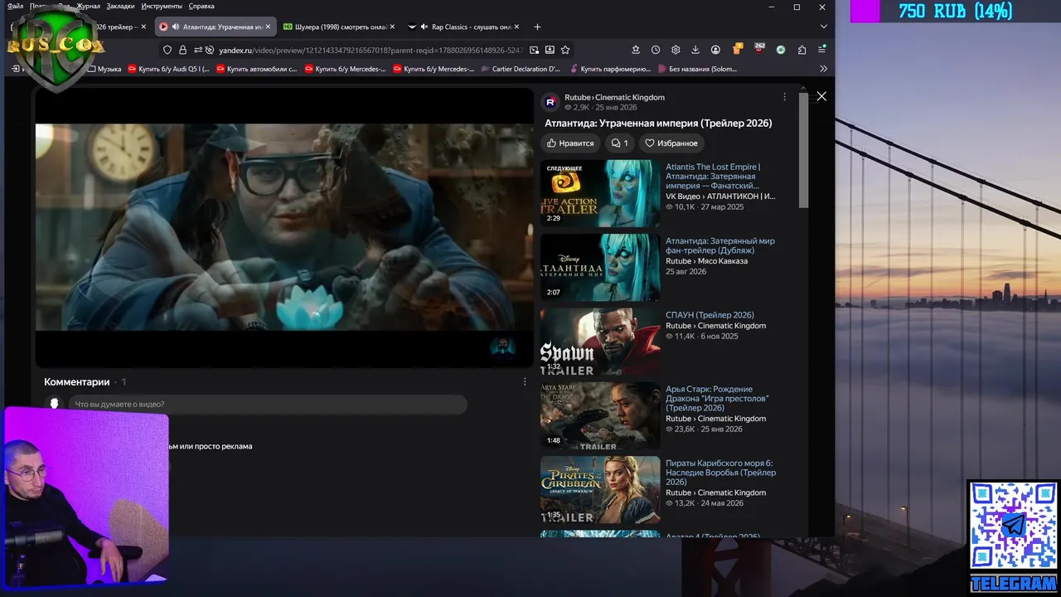Open a new browser tab
The height and width of the screenshot is (597, 1061).
click(537, 27)
